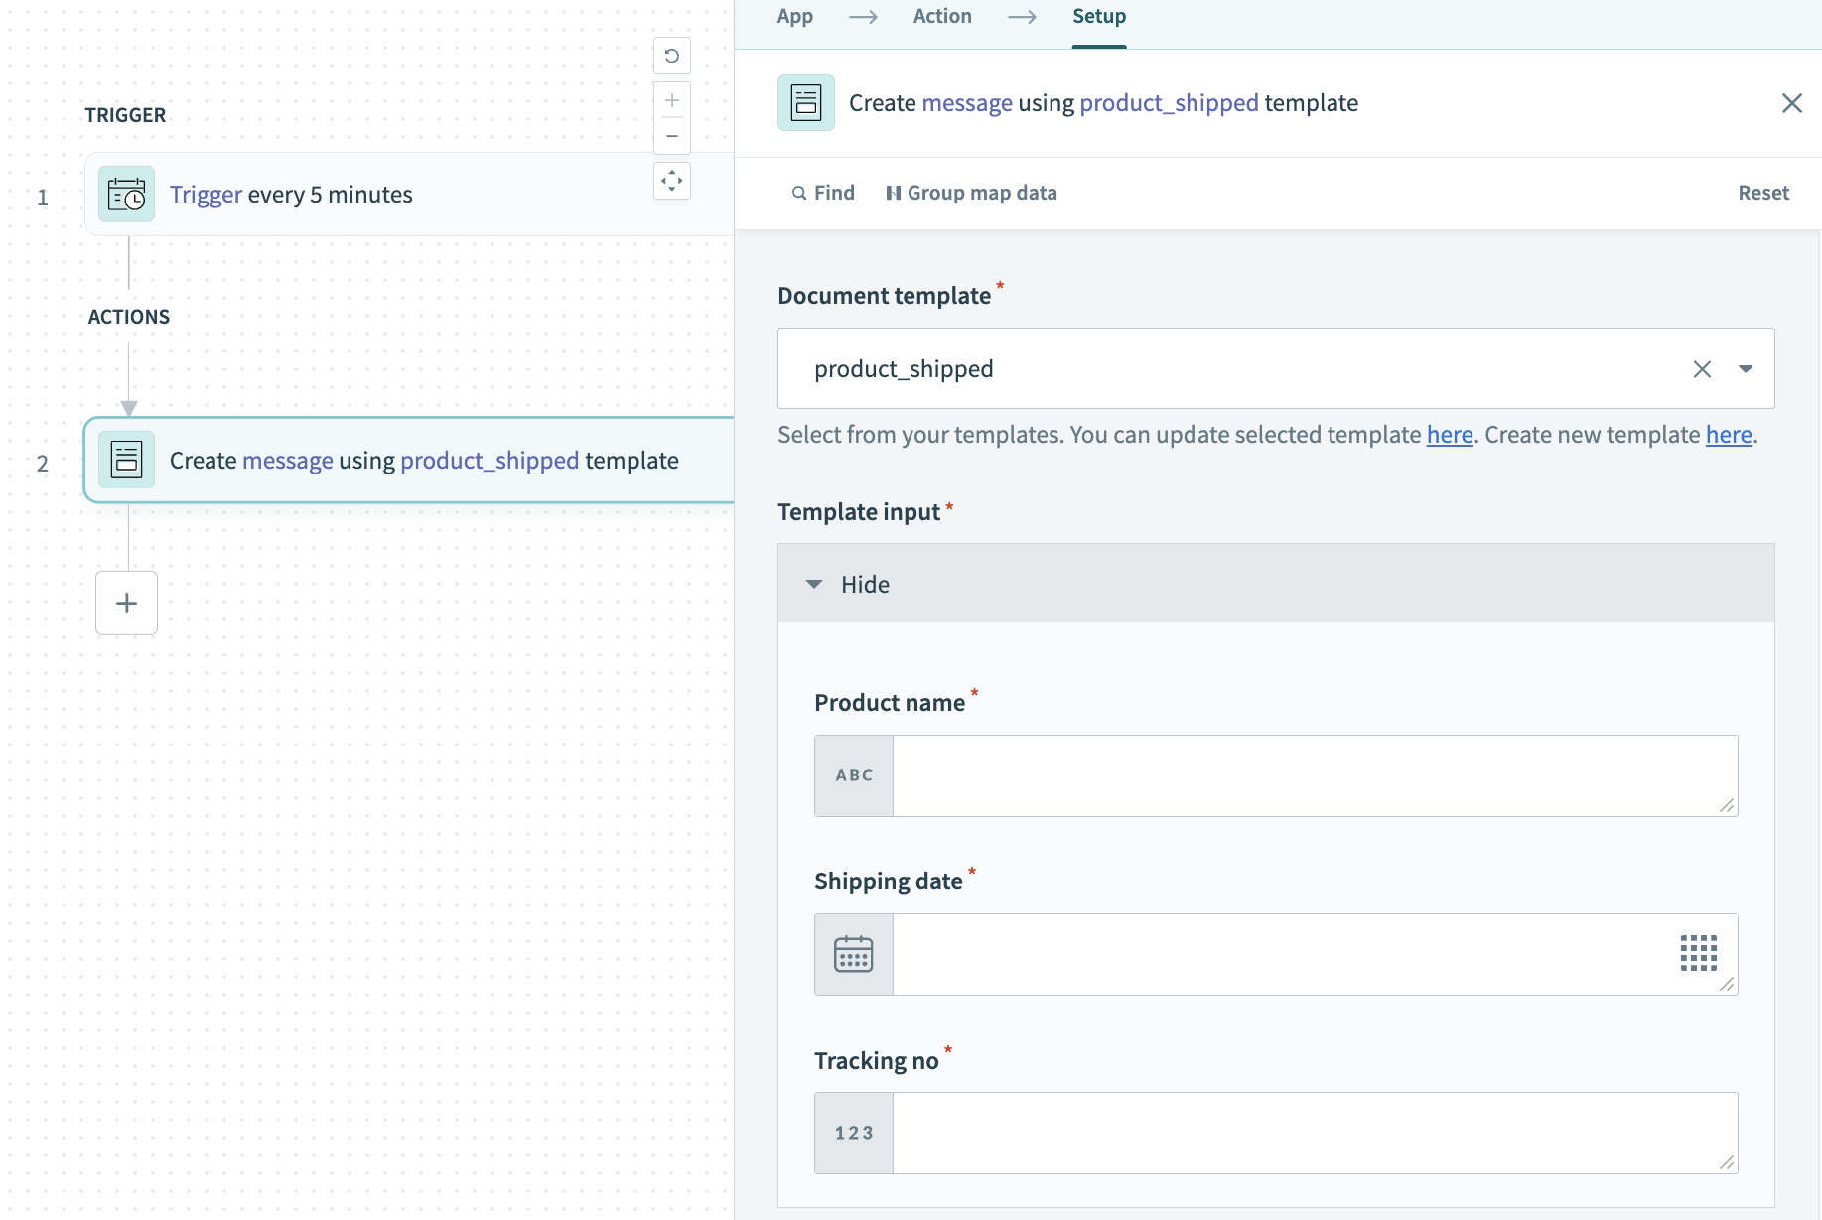
Task: Add a new action with the plus node
Action: 126,603
